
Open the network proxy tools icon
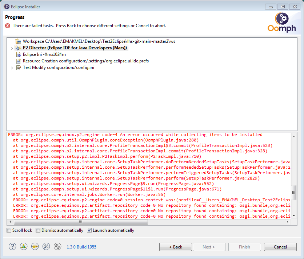[46, 246]
